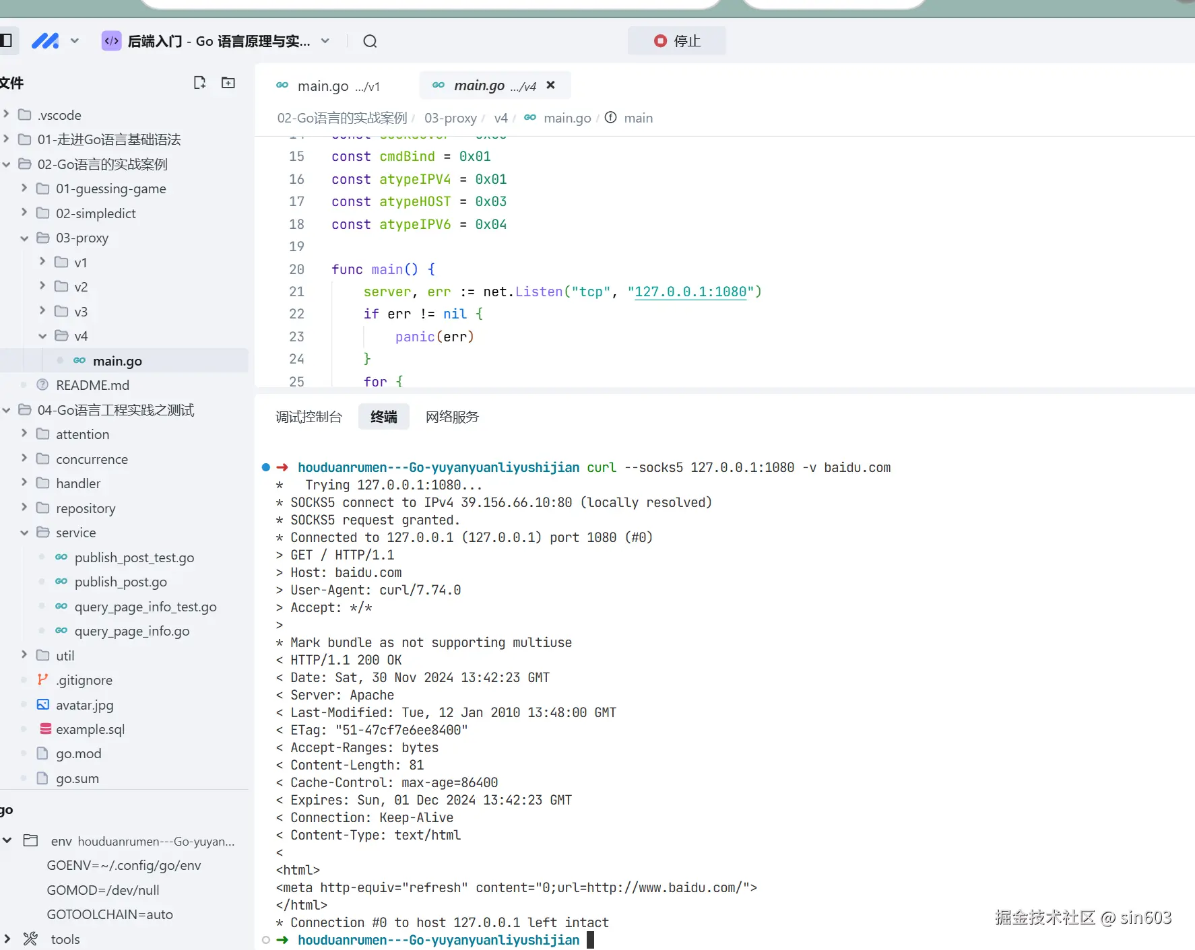The image size is (1195, 950).
Task: Select the main.go v4 editor tab
Action: tap(494, 86)
